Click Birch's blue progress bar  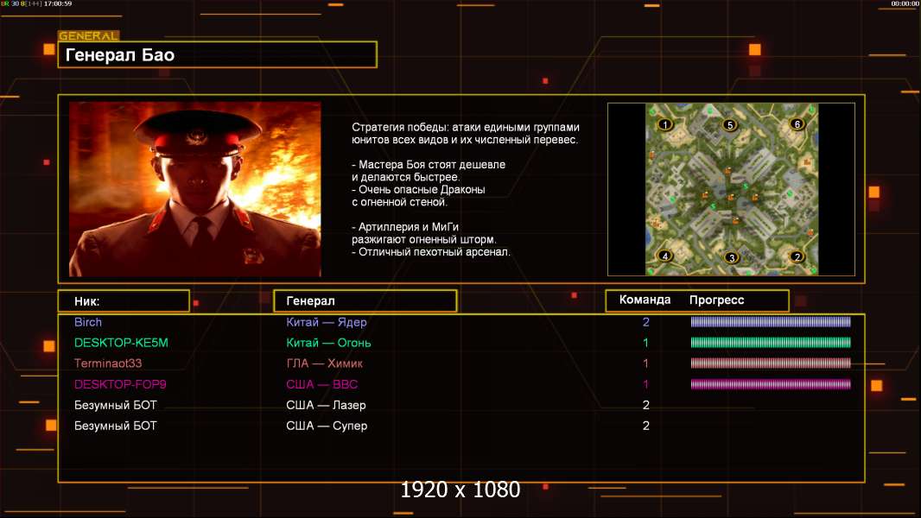click(x=771, y=321)
